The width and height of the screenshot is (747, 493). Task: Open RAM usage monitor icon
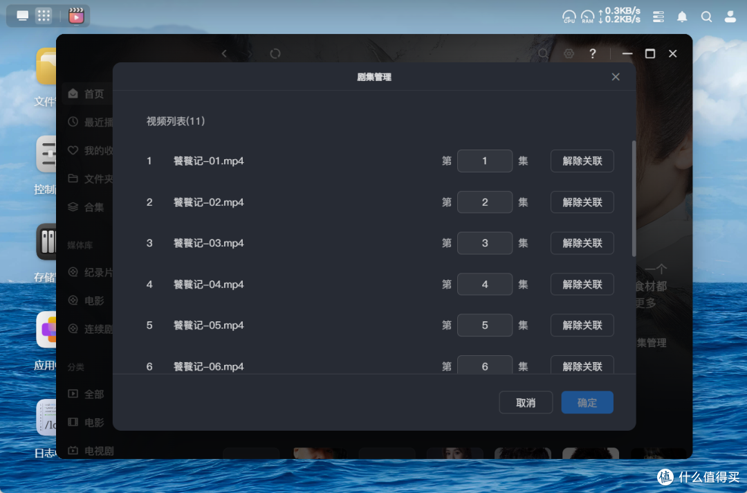(x=587, y=17)
